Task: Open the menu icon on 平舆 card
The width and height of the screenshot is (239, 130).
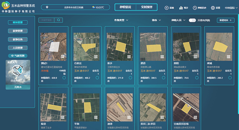Action: (x=96, y=117)
